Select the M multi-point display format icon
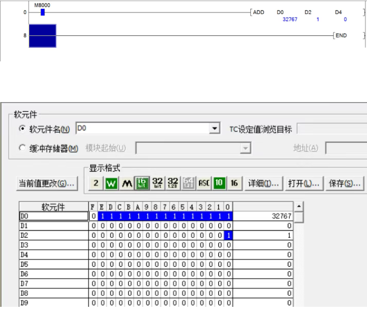The height and width of the screenshot is (309, 367). 126,184
